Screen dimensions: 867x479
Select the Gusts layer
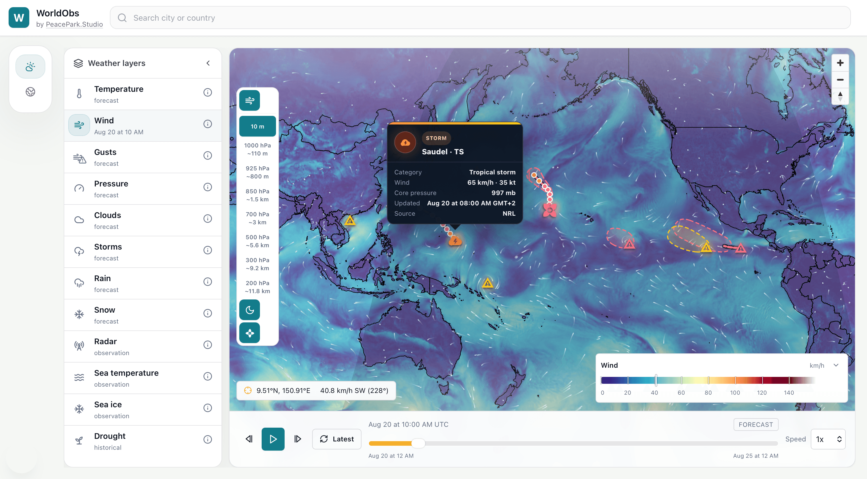(x=143, y=157)
